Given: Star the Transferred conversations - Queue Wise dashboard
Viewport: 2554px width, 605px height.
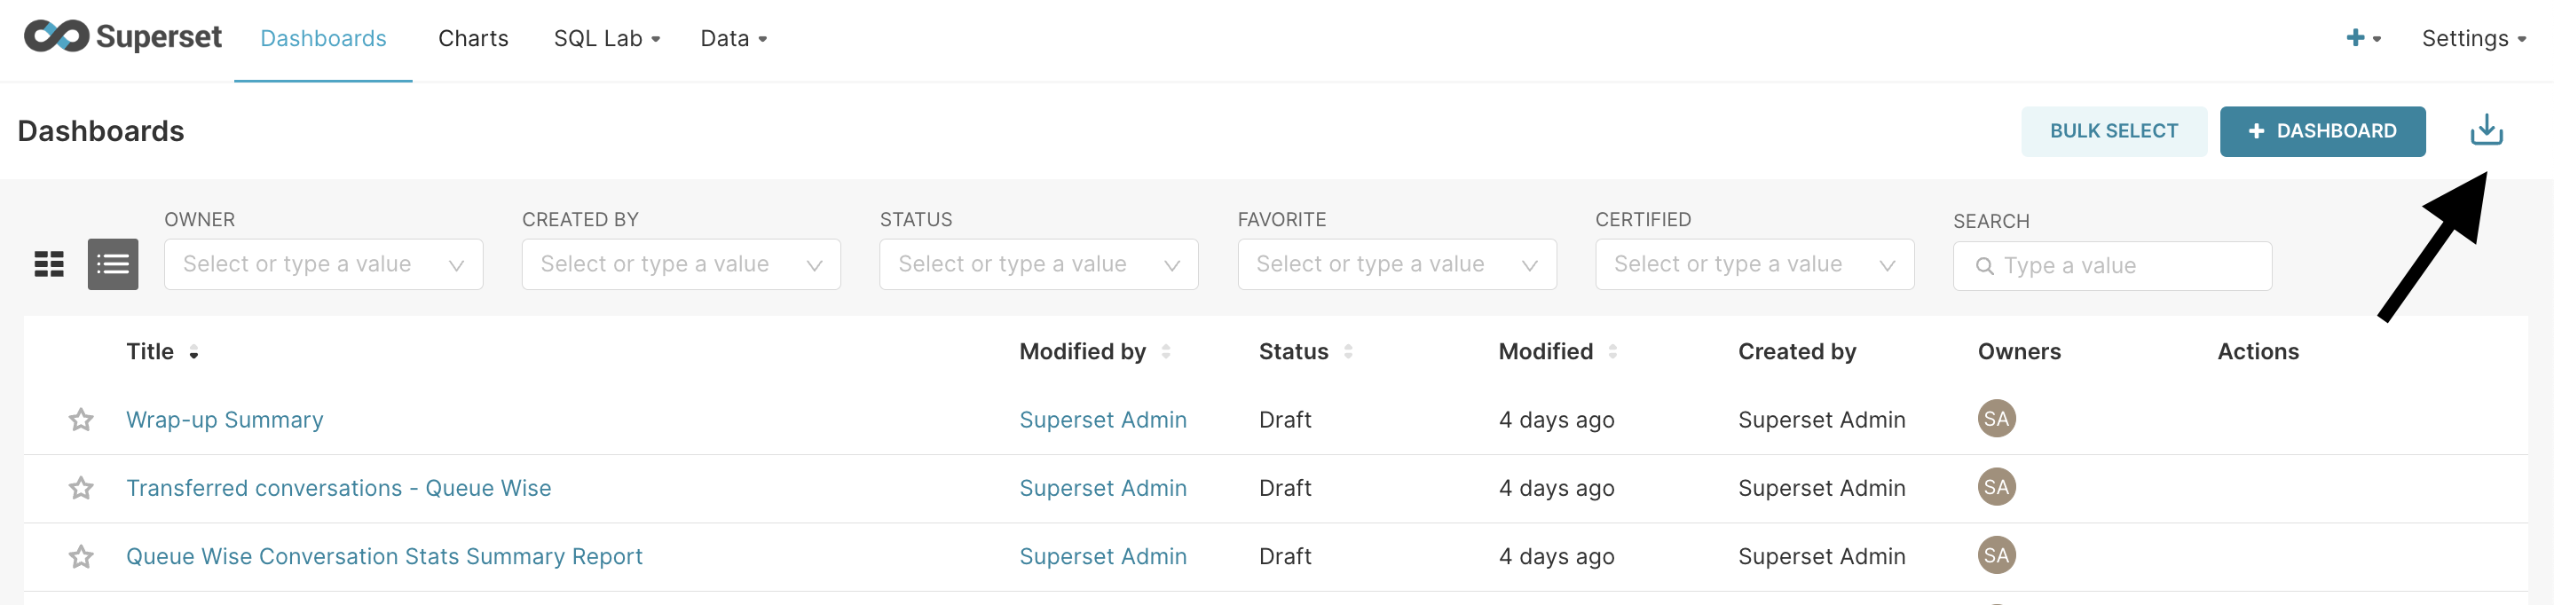Looking at the screenshot, I should (82, 488).
